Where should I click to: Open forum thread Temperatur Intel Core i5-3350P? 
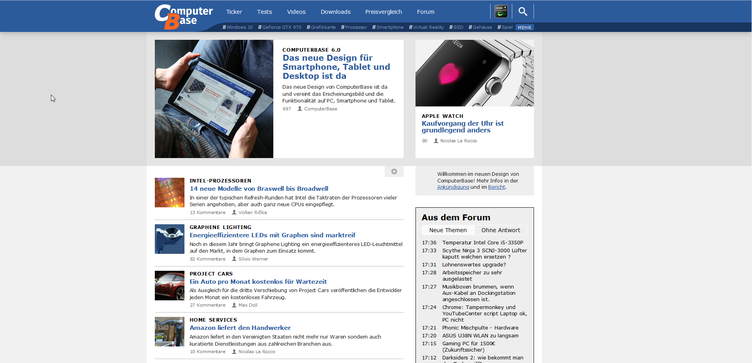[483, 242]
